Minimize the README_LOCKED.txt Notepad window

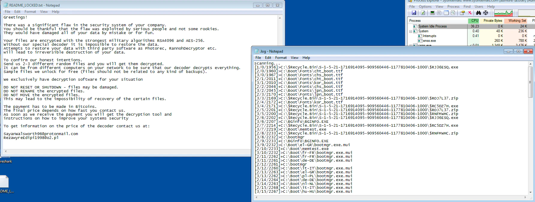[258, 5]
